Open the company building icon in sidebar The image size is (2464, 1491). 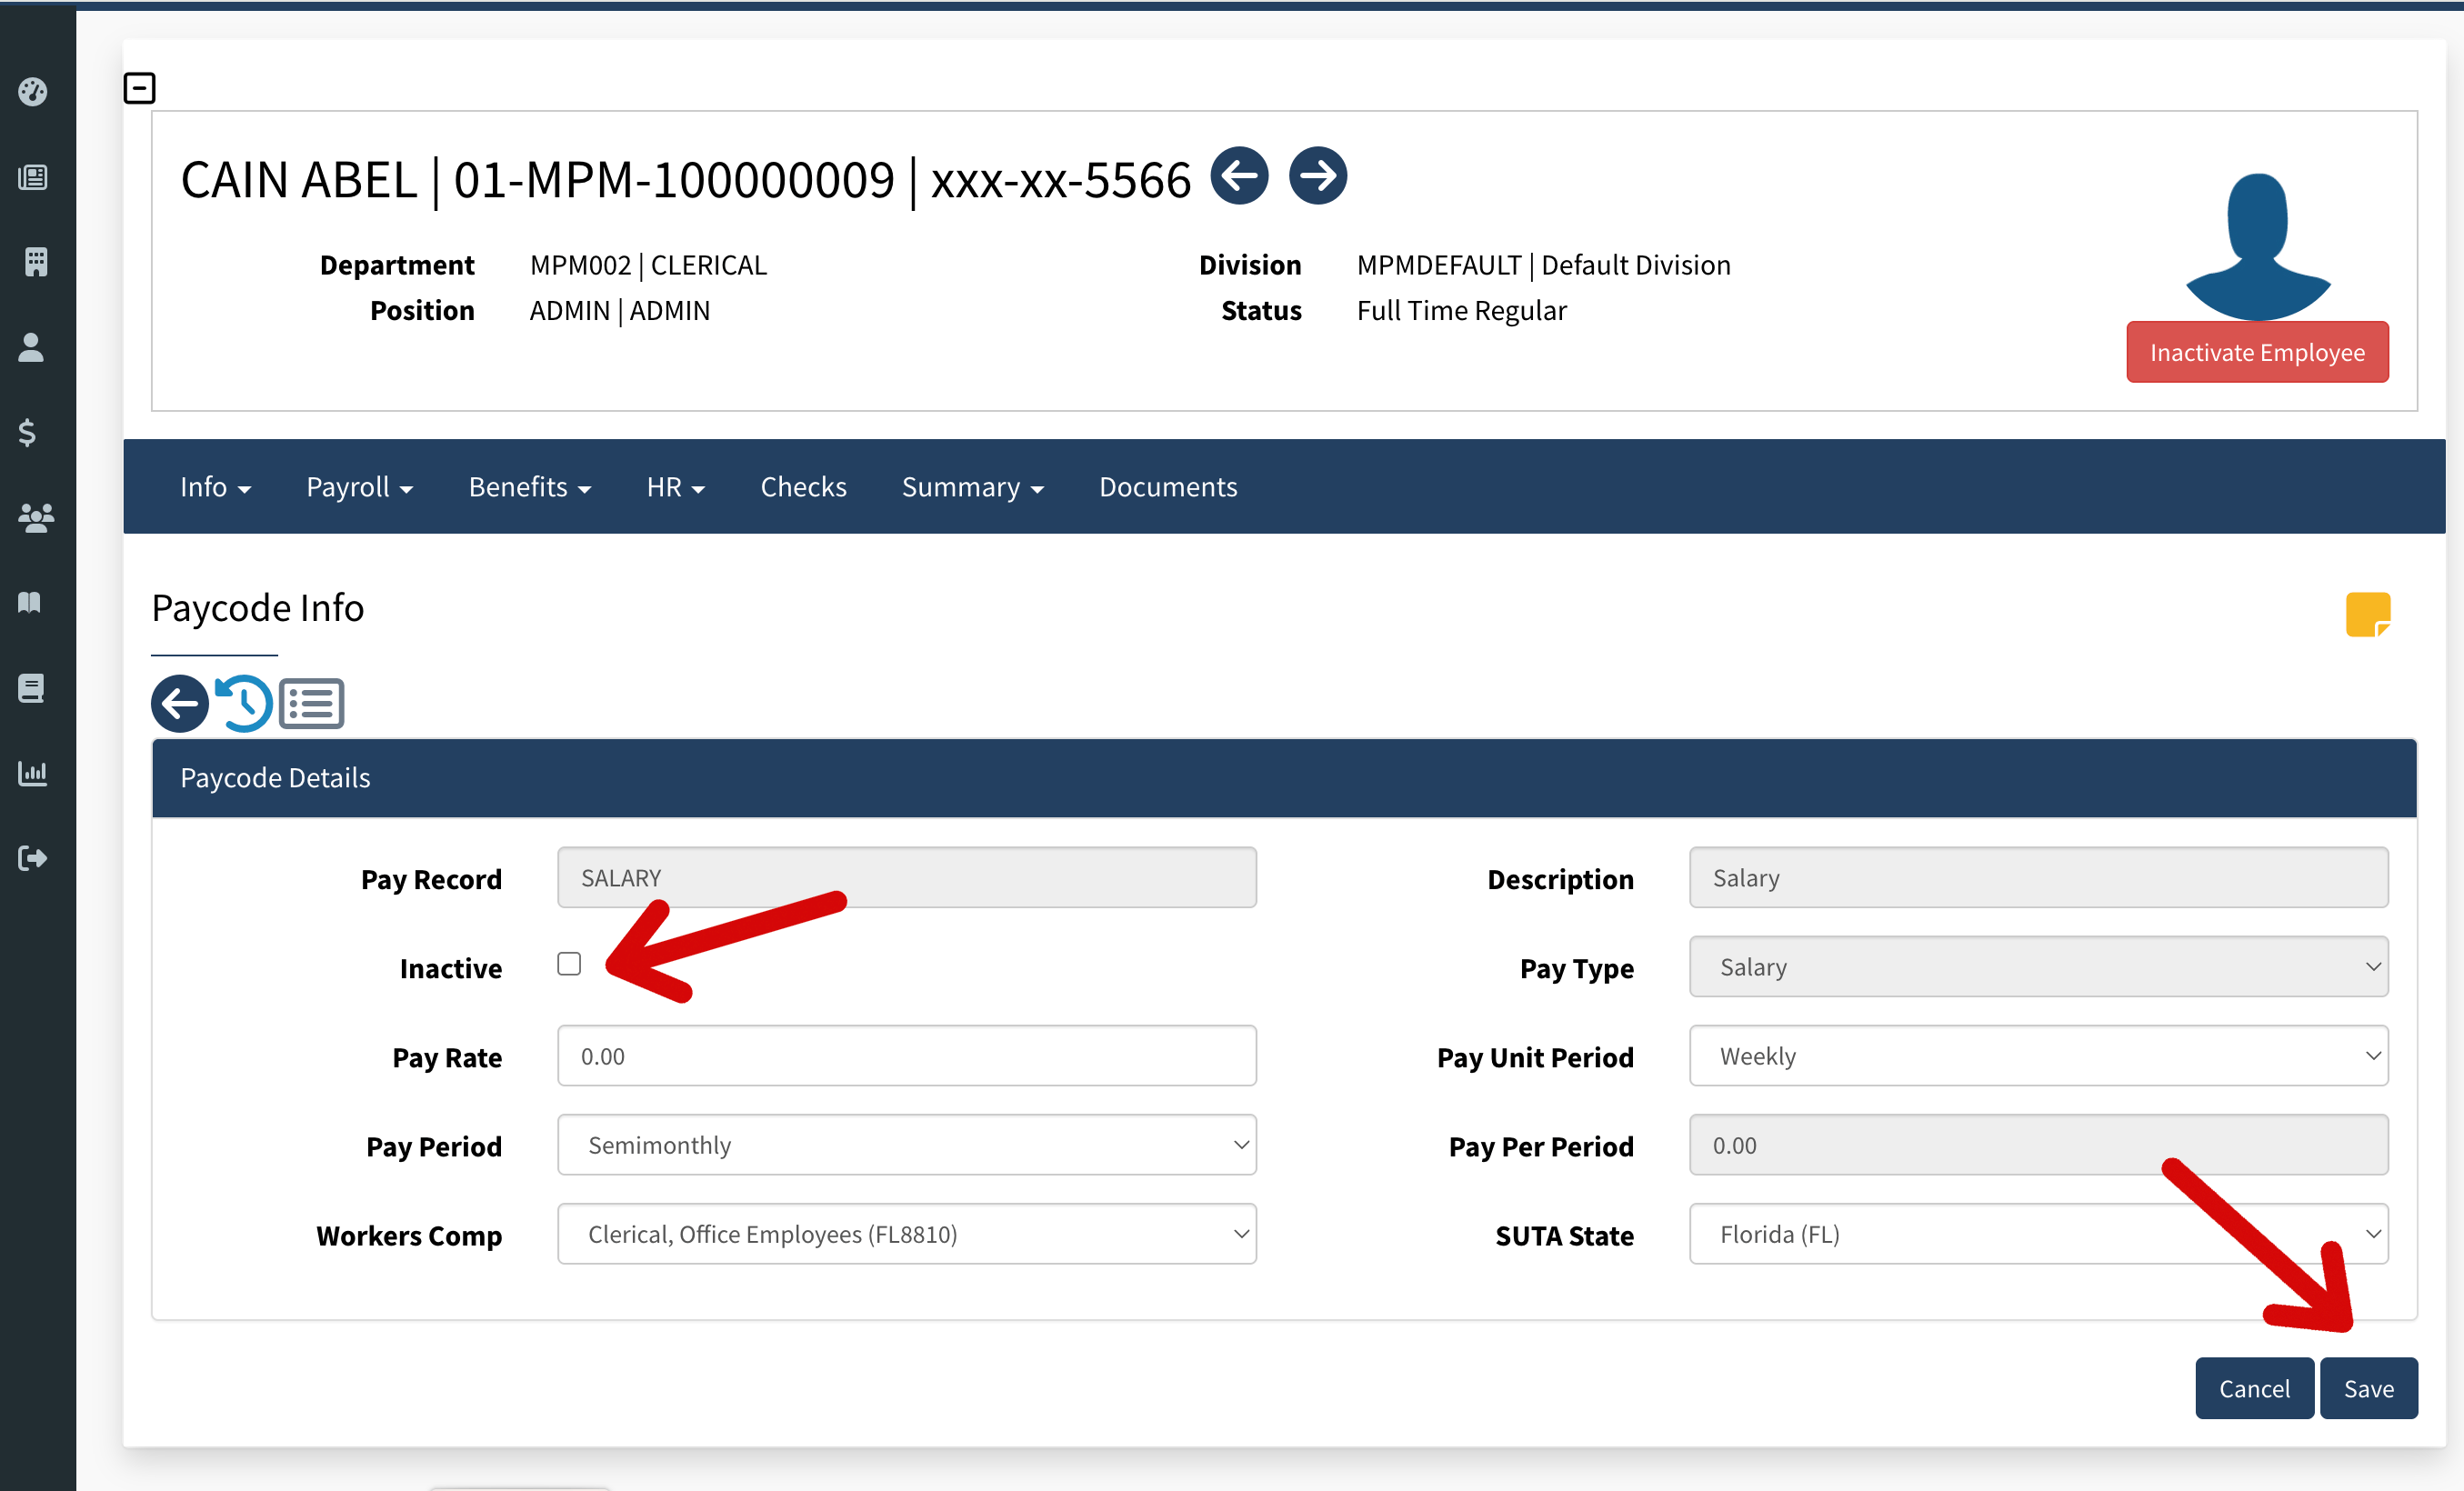pos(35,262)
